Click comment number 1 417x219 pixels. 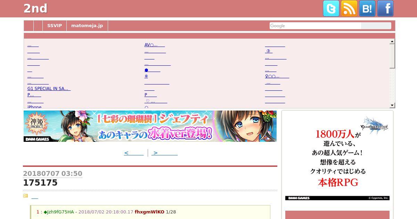(38, 212)
